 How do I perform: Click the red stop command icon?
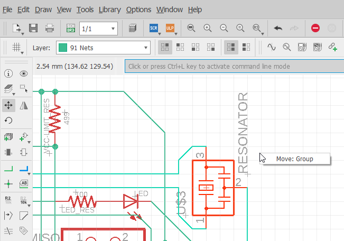pyautogui.click(x=315, y=28)
